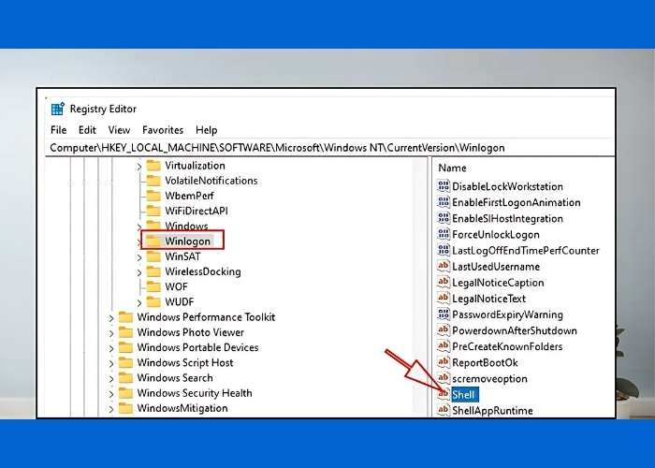Click the WbemPerf folder icon

tap(154, 196)
